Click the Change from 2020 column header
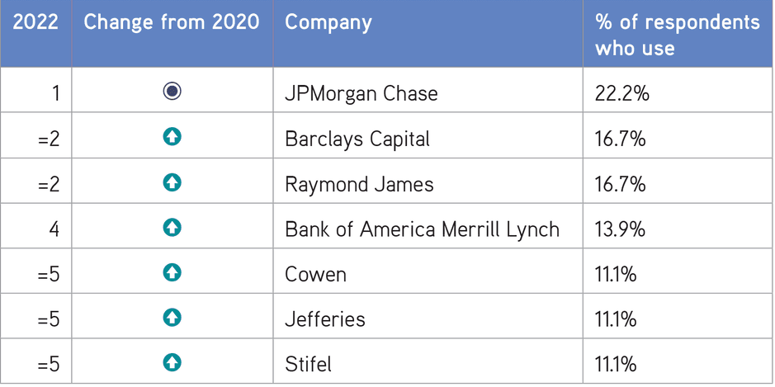Image resolution: width=775 pixels, height=387 pixels. 172,22
